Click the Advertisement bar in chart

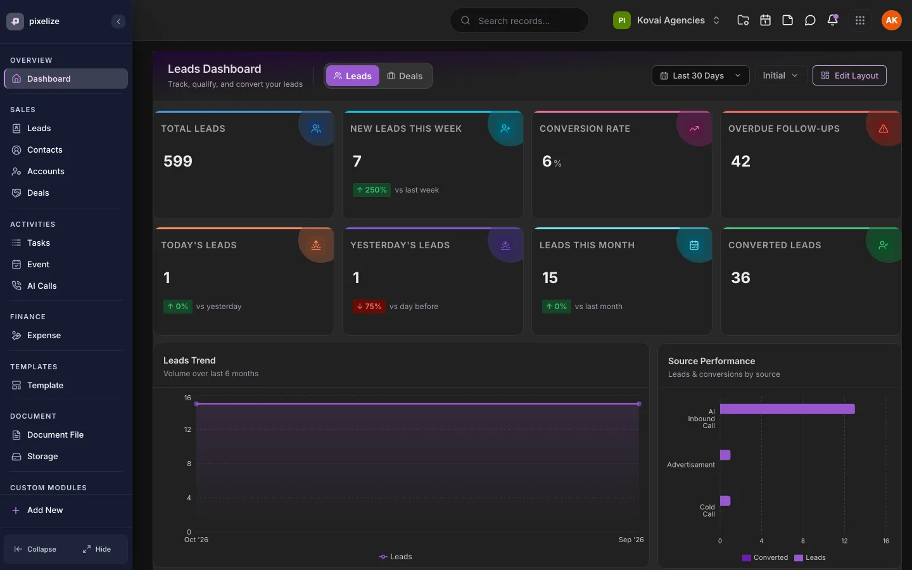[x=725, y=455]
